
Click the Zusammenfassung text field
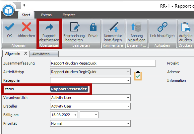click(x=103, y=63)
